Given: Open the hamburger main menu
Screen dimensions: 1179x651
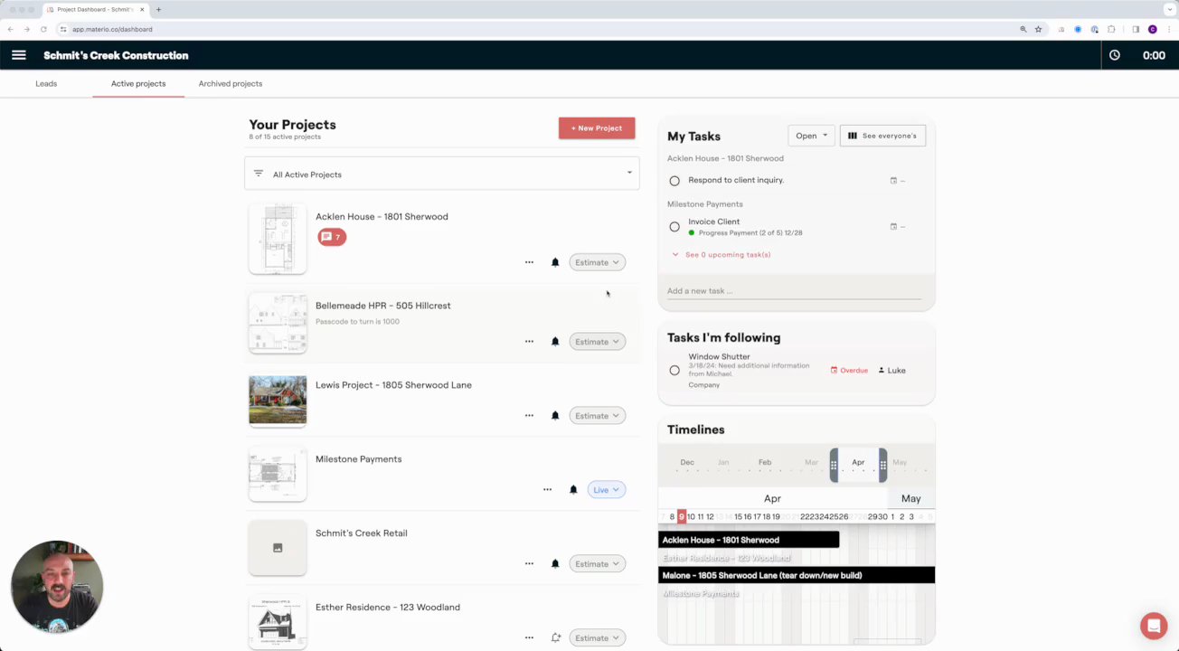Looking at the screenshot, I should tap(19, 55).
